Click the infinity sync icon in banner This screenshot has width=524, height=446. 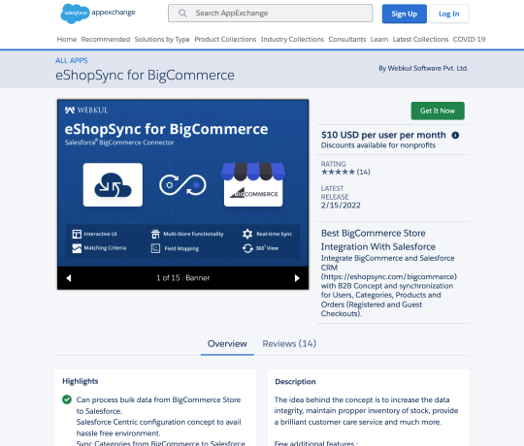pos(182,185)
